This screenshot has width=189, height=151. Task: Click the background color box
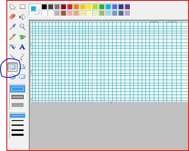(38, 12)
